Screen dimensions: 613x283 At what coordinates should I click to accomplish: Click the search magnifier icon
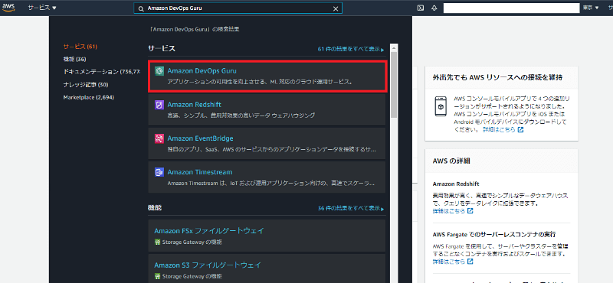[x=141, y=8]
